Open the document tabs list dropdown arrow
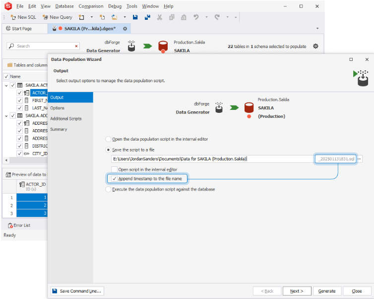Image resolution: width=374 pixels, height=299 pixels. [x=317, y=28]
